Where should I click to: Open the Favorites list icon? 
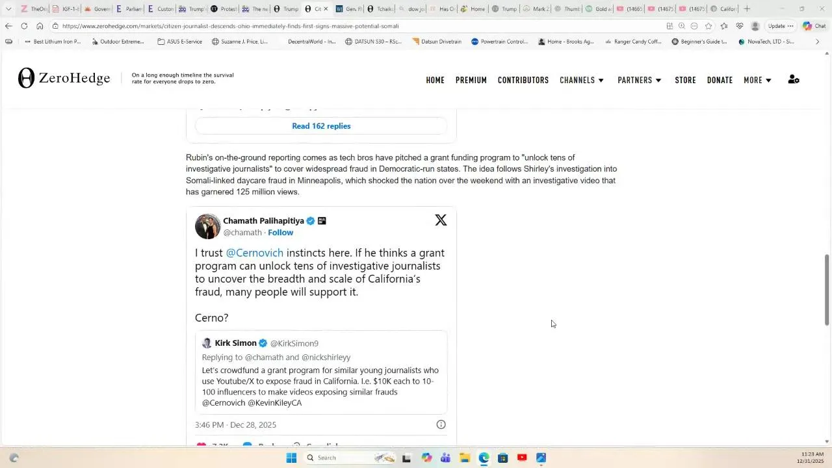tap(724, 26)
